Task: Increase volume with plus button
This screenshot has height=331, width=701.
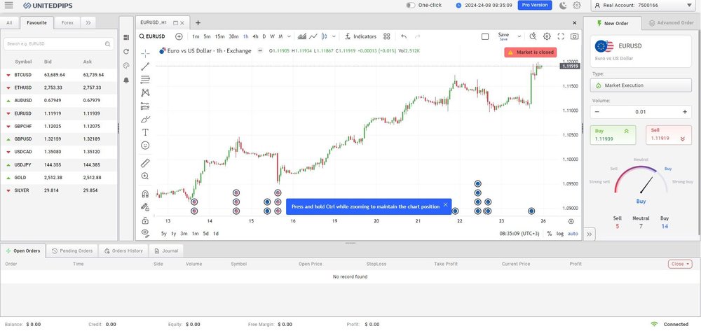Action: point(684,112)
